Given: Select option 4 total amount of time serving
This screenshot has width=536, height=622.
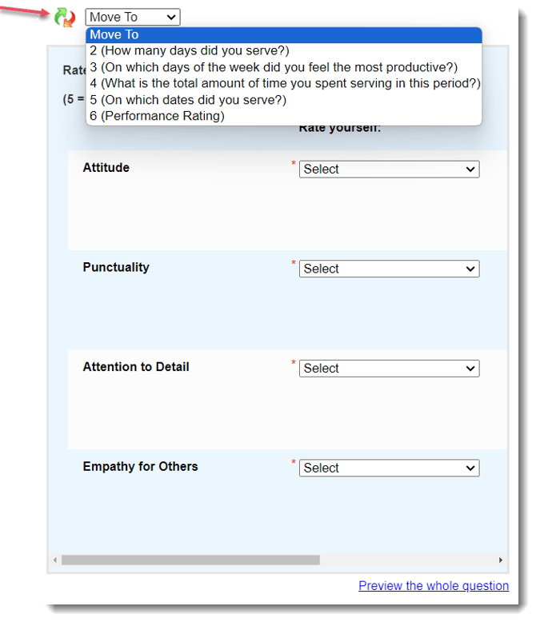Looking at the screenshot, I should 284,83.
